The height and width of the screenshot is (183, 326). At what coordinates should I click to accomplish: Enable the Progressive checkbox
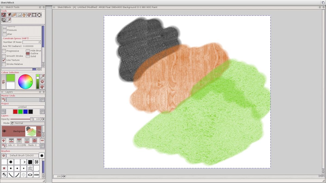click(x=4, y=51)
